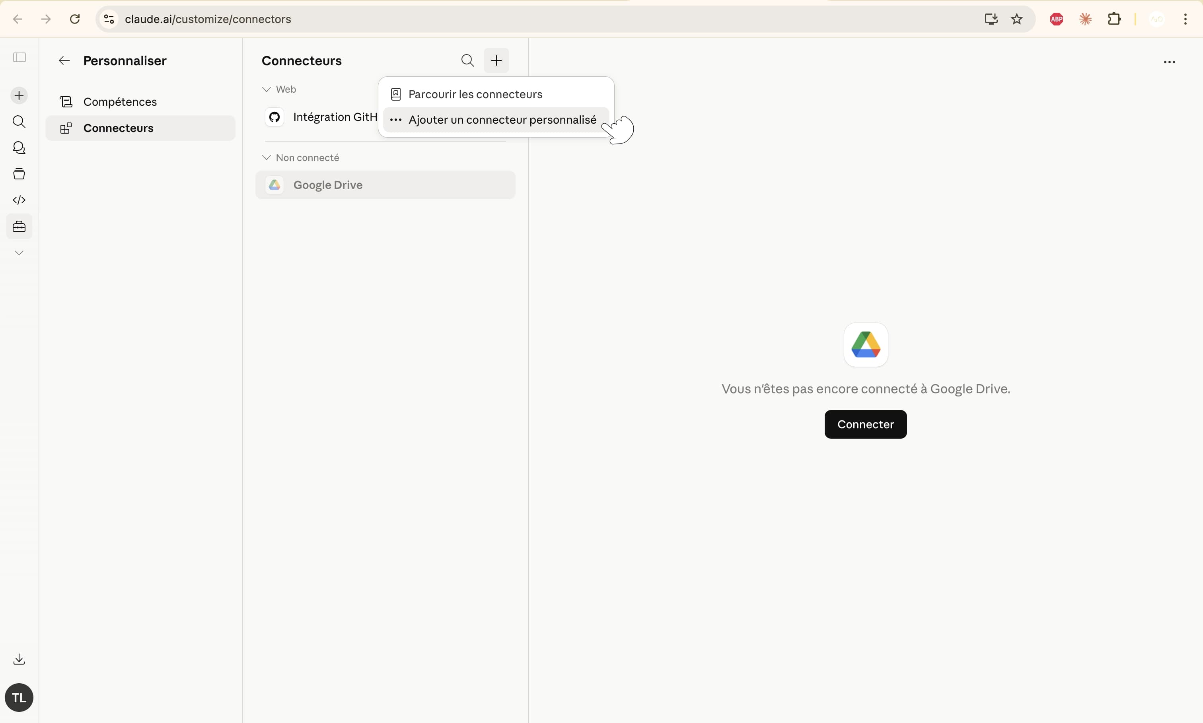The height and width of the screenshot is (723, 1203).
Task: Open projects icon in the left rail
Action: [19, 174]
